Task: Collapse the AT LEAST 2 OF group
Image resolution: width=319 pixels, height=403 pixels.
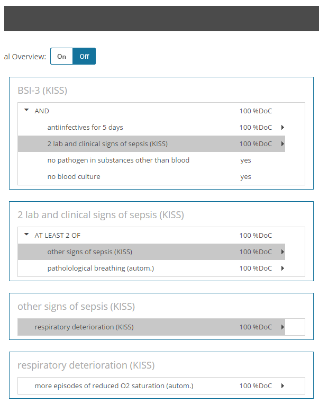Action: (26, 235)
